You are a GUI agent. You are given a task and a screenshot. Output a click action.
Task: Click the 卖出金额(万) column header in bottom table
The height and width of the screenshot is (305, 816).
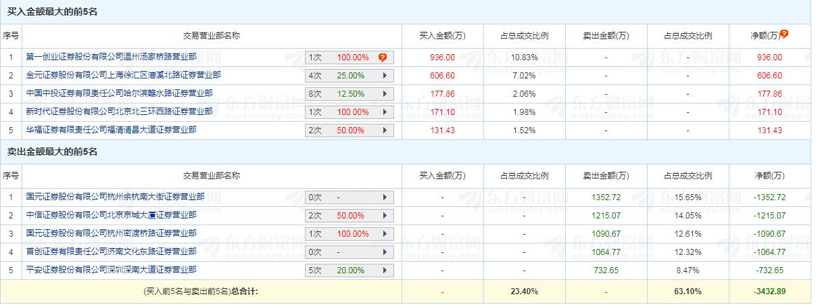click(x=606, y=176)
